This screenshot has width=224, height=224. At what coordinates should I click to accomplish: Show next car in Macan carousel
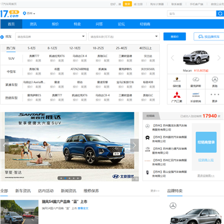(219, 58)
